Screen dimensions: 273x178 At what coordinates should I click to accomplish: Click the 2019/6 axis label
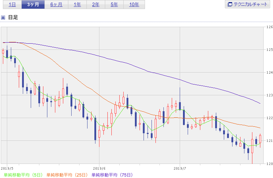click(x=99, y=168)
